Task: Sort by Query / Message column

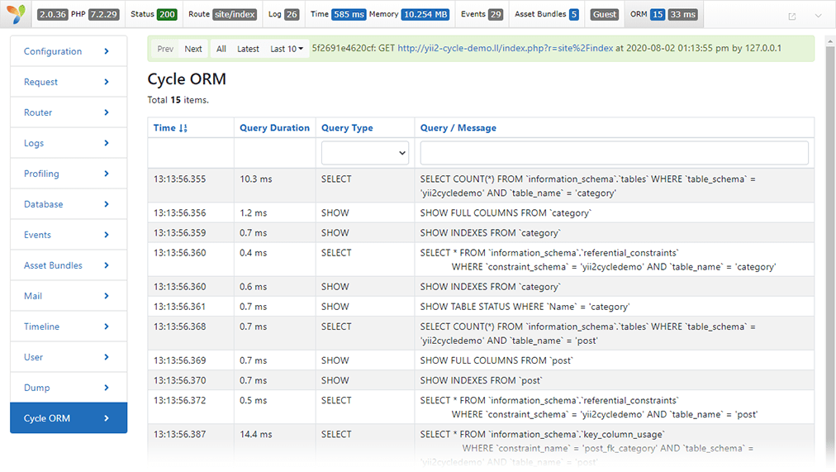Action: click(x=458, y=128)
